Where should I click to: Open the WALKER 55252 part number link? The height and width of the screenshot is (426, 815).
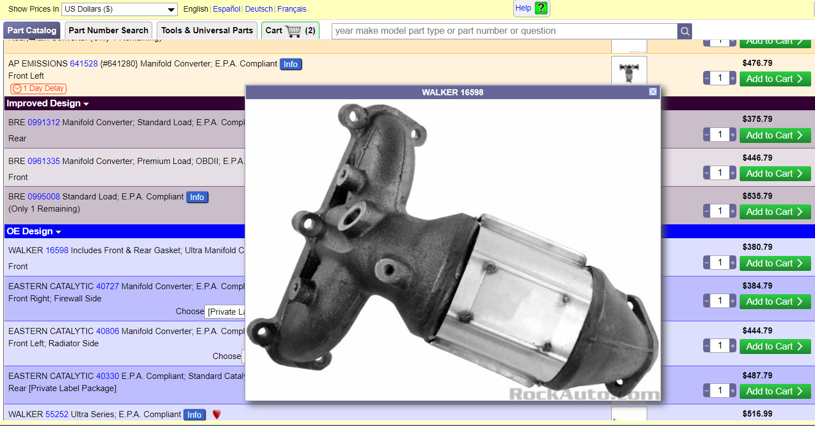click(57, 414)
